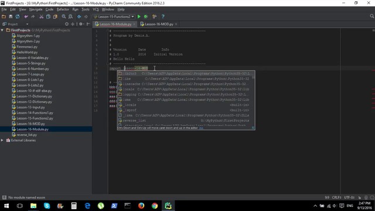Select Lesson-15-Functions2.py in project tree
The height and width of the screenshot is (211, 375).
[35, 118]
